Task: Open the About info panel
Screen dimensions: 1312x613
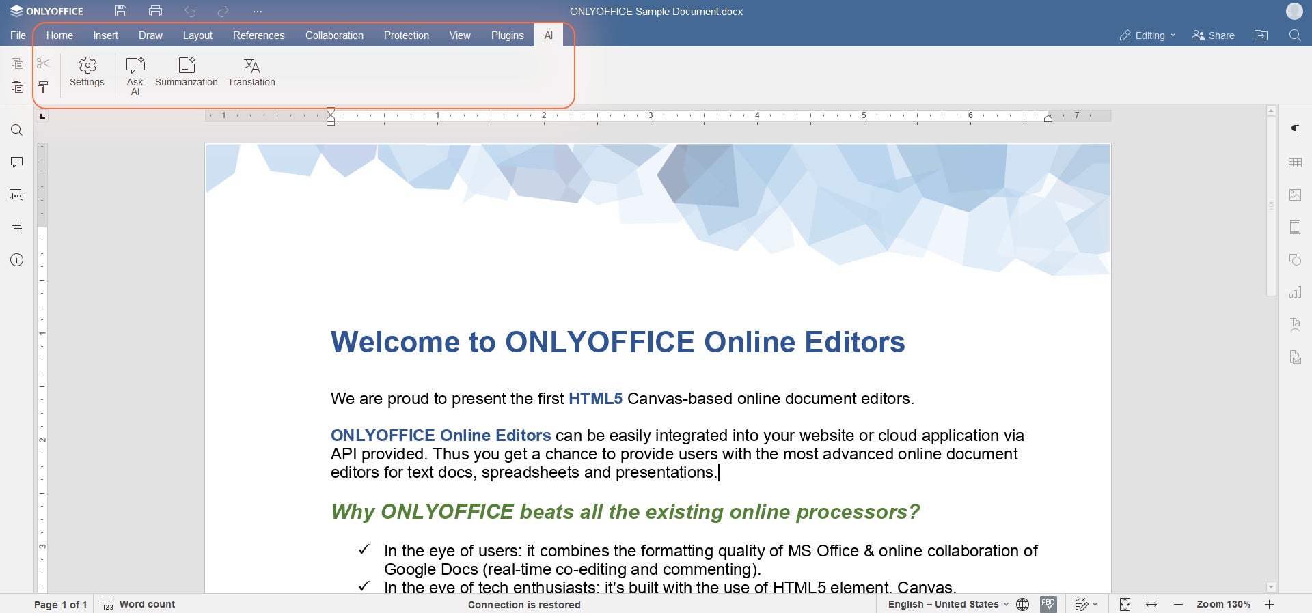Action: (17, 260)
